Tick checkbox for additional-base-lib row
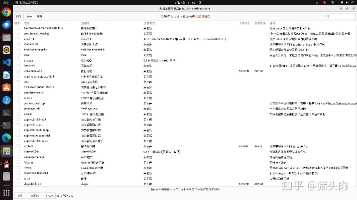Screen dimensions: 357x200 18,49
